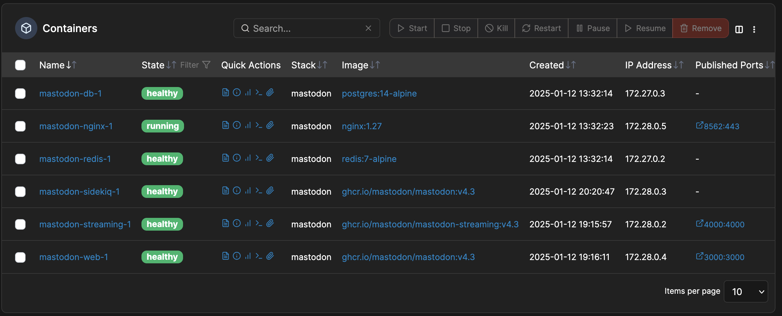The image size is (782, 316).
Task: Clear search with the X icon
Action: point(368,28)
